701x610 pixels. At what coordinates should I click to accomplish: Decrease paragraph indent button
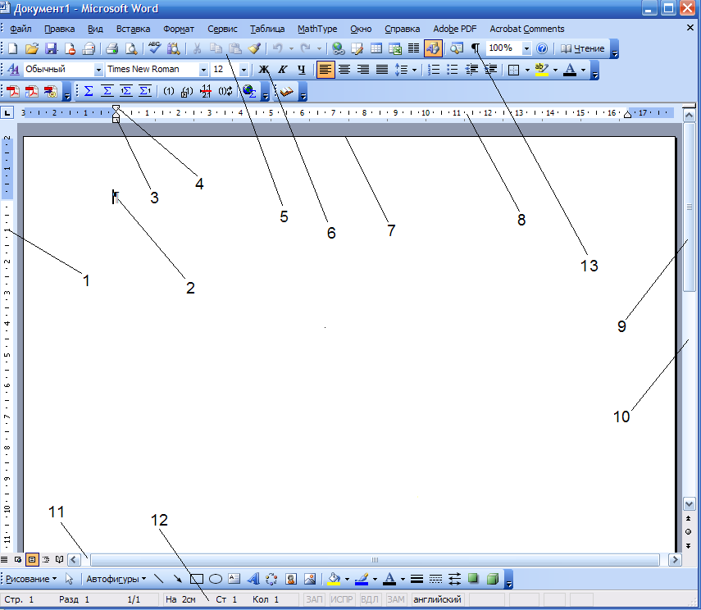(471, 70)
